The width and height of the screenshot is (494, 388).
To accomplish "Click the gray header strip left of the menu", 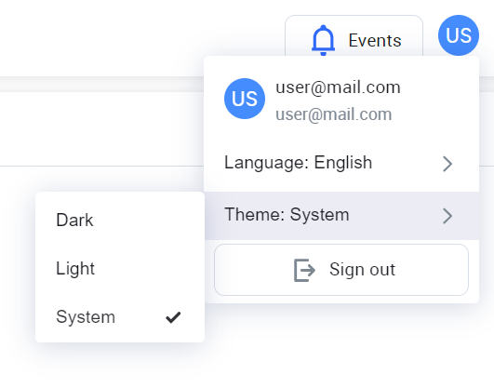I will coord(101,84).
